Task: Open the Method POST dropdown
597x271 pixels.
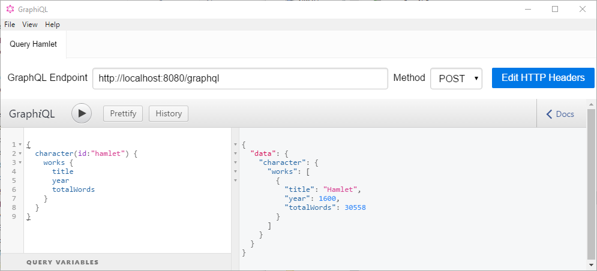Action: [x=456, y=79]
